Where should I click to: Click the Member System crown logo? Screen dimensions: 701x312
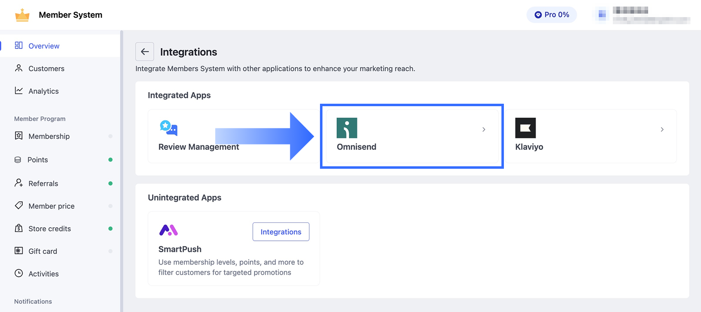tap(22, 15)
